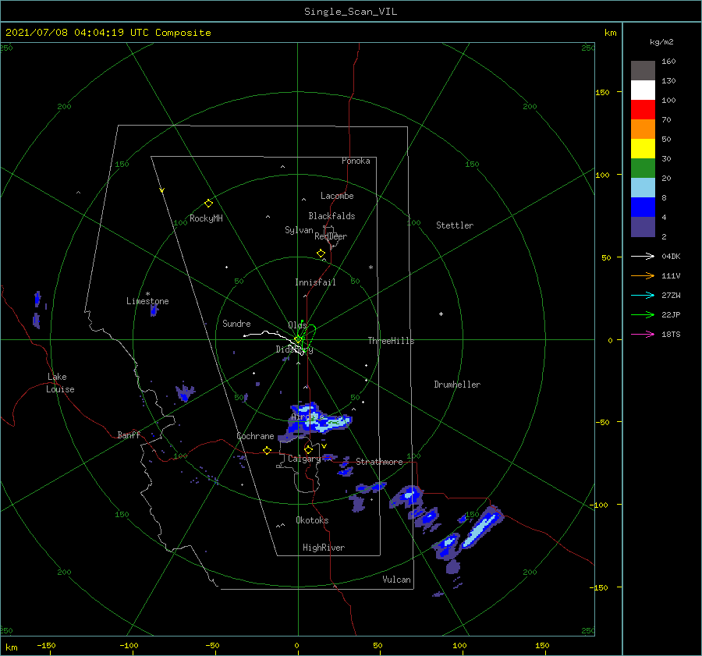This screenshot has width=702, height=656.
Task: Click the Single_Scan_VIL title text
Action: (350, 12)
